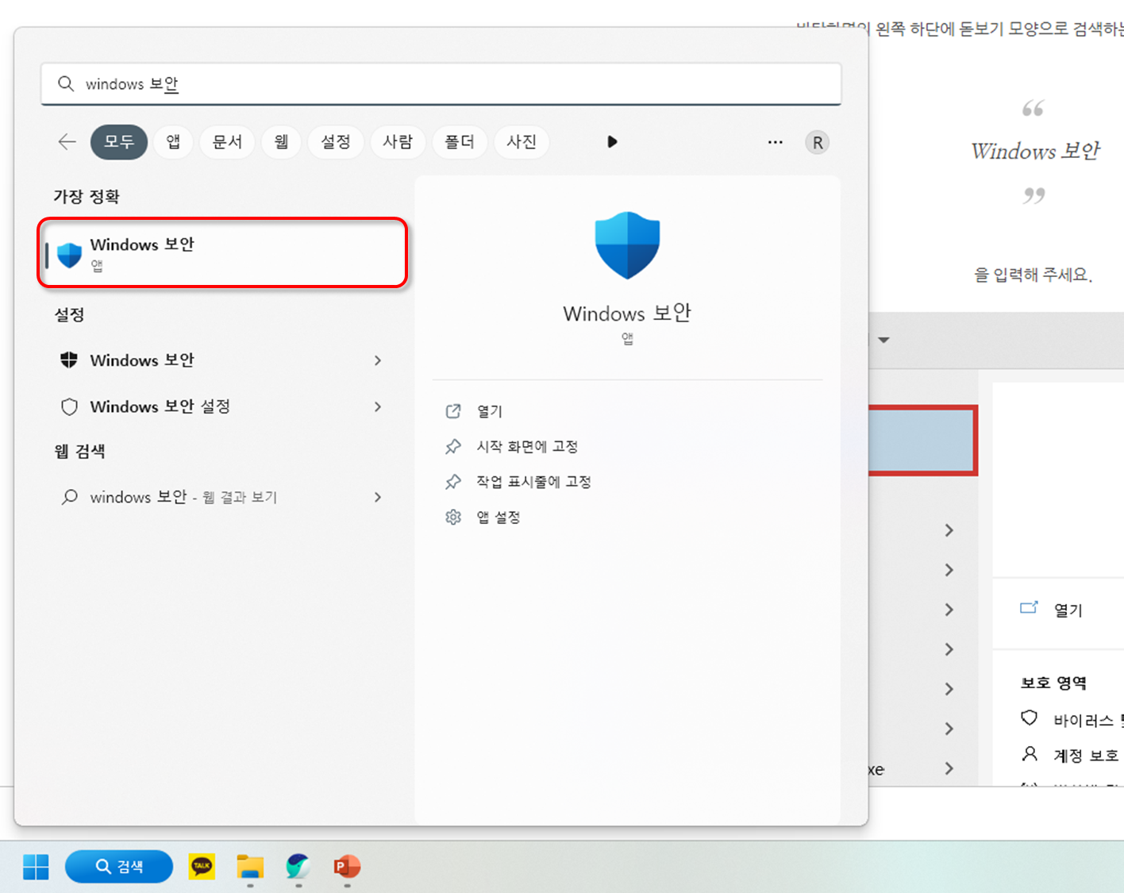
Task: Open web results for windows 보안
Action: click(222, 497)
